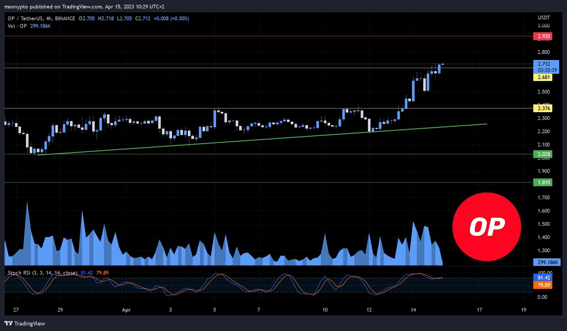
Task: Click the 2.500 price scale value
Action: tap(543, 92)
